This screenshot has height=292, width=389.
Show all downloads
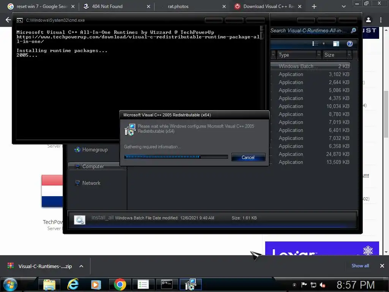point(360,266)
